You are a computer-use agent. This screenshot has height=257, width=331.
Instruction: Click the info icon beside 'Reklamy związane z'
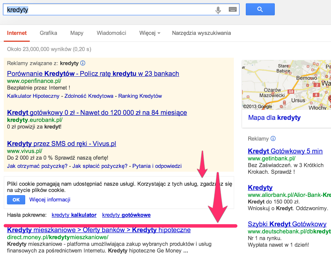(x=83, y=63)
